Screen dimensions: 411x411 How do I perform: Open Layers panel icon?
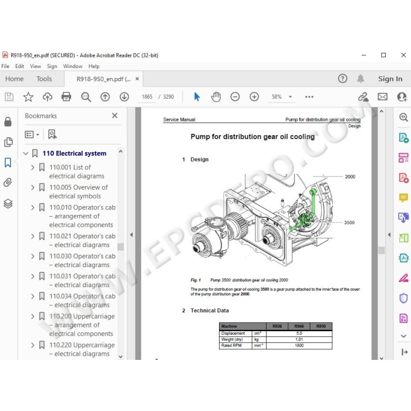point(8,203)
